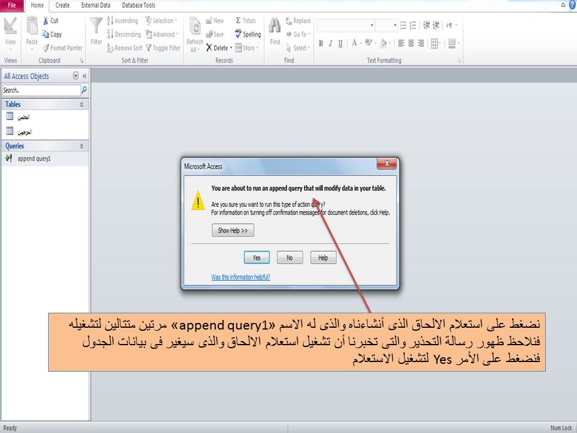This screenshot has width=577, height=433.
Task: Sort records Descending
Action: pos(124,34)
